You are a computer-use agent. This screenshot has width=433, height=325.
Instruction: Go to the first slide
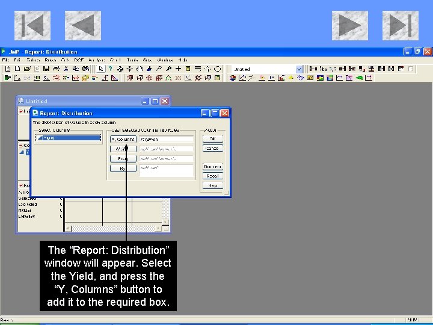(32, 25)
